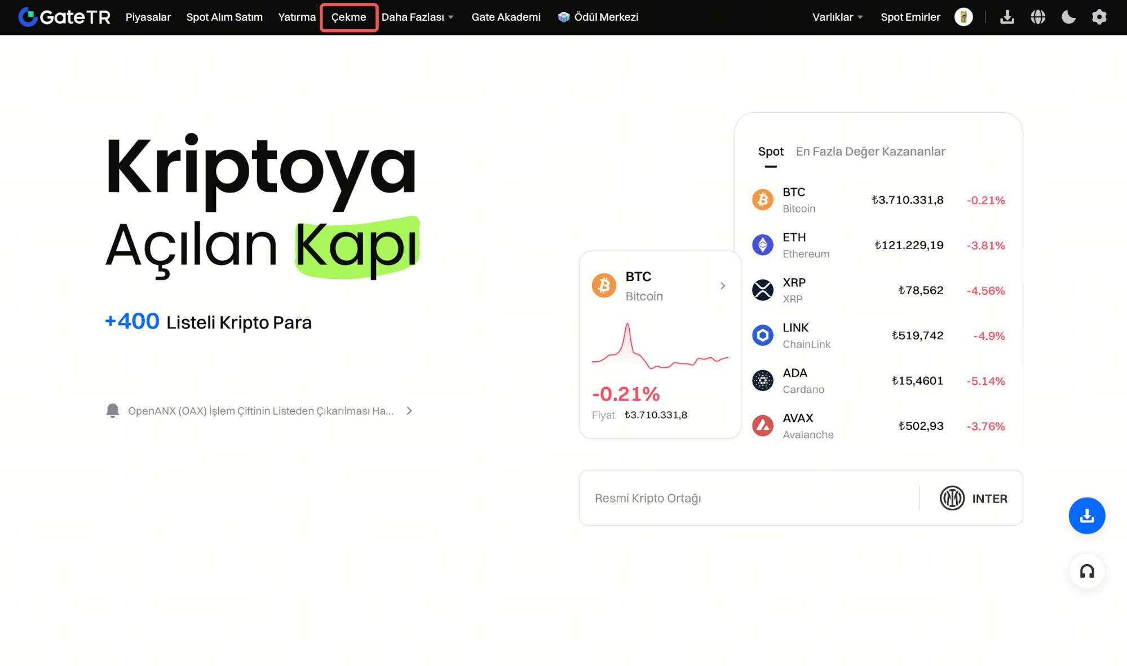Open the settings gear icon
The height and width of the screenshot is (666, 1127).
pyautogui.click(x=1099, y=17)
